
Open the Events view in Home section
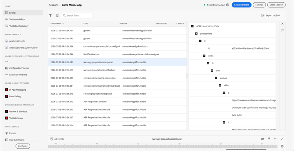[x=23, y=13]
